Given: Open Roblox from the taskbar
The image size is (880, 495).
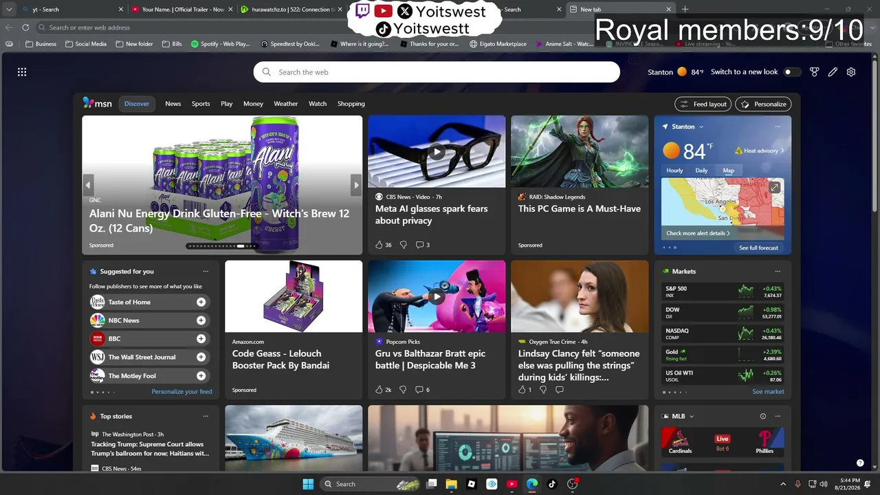Looking at the screenshot, I should 472,484.
